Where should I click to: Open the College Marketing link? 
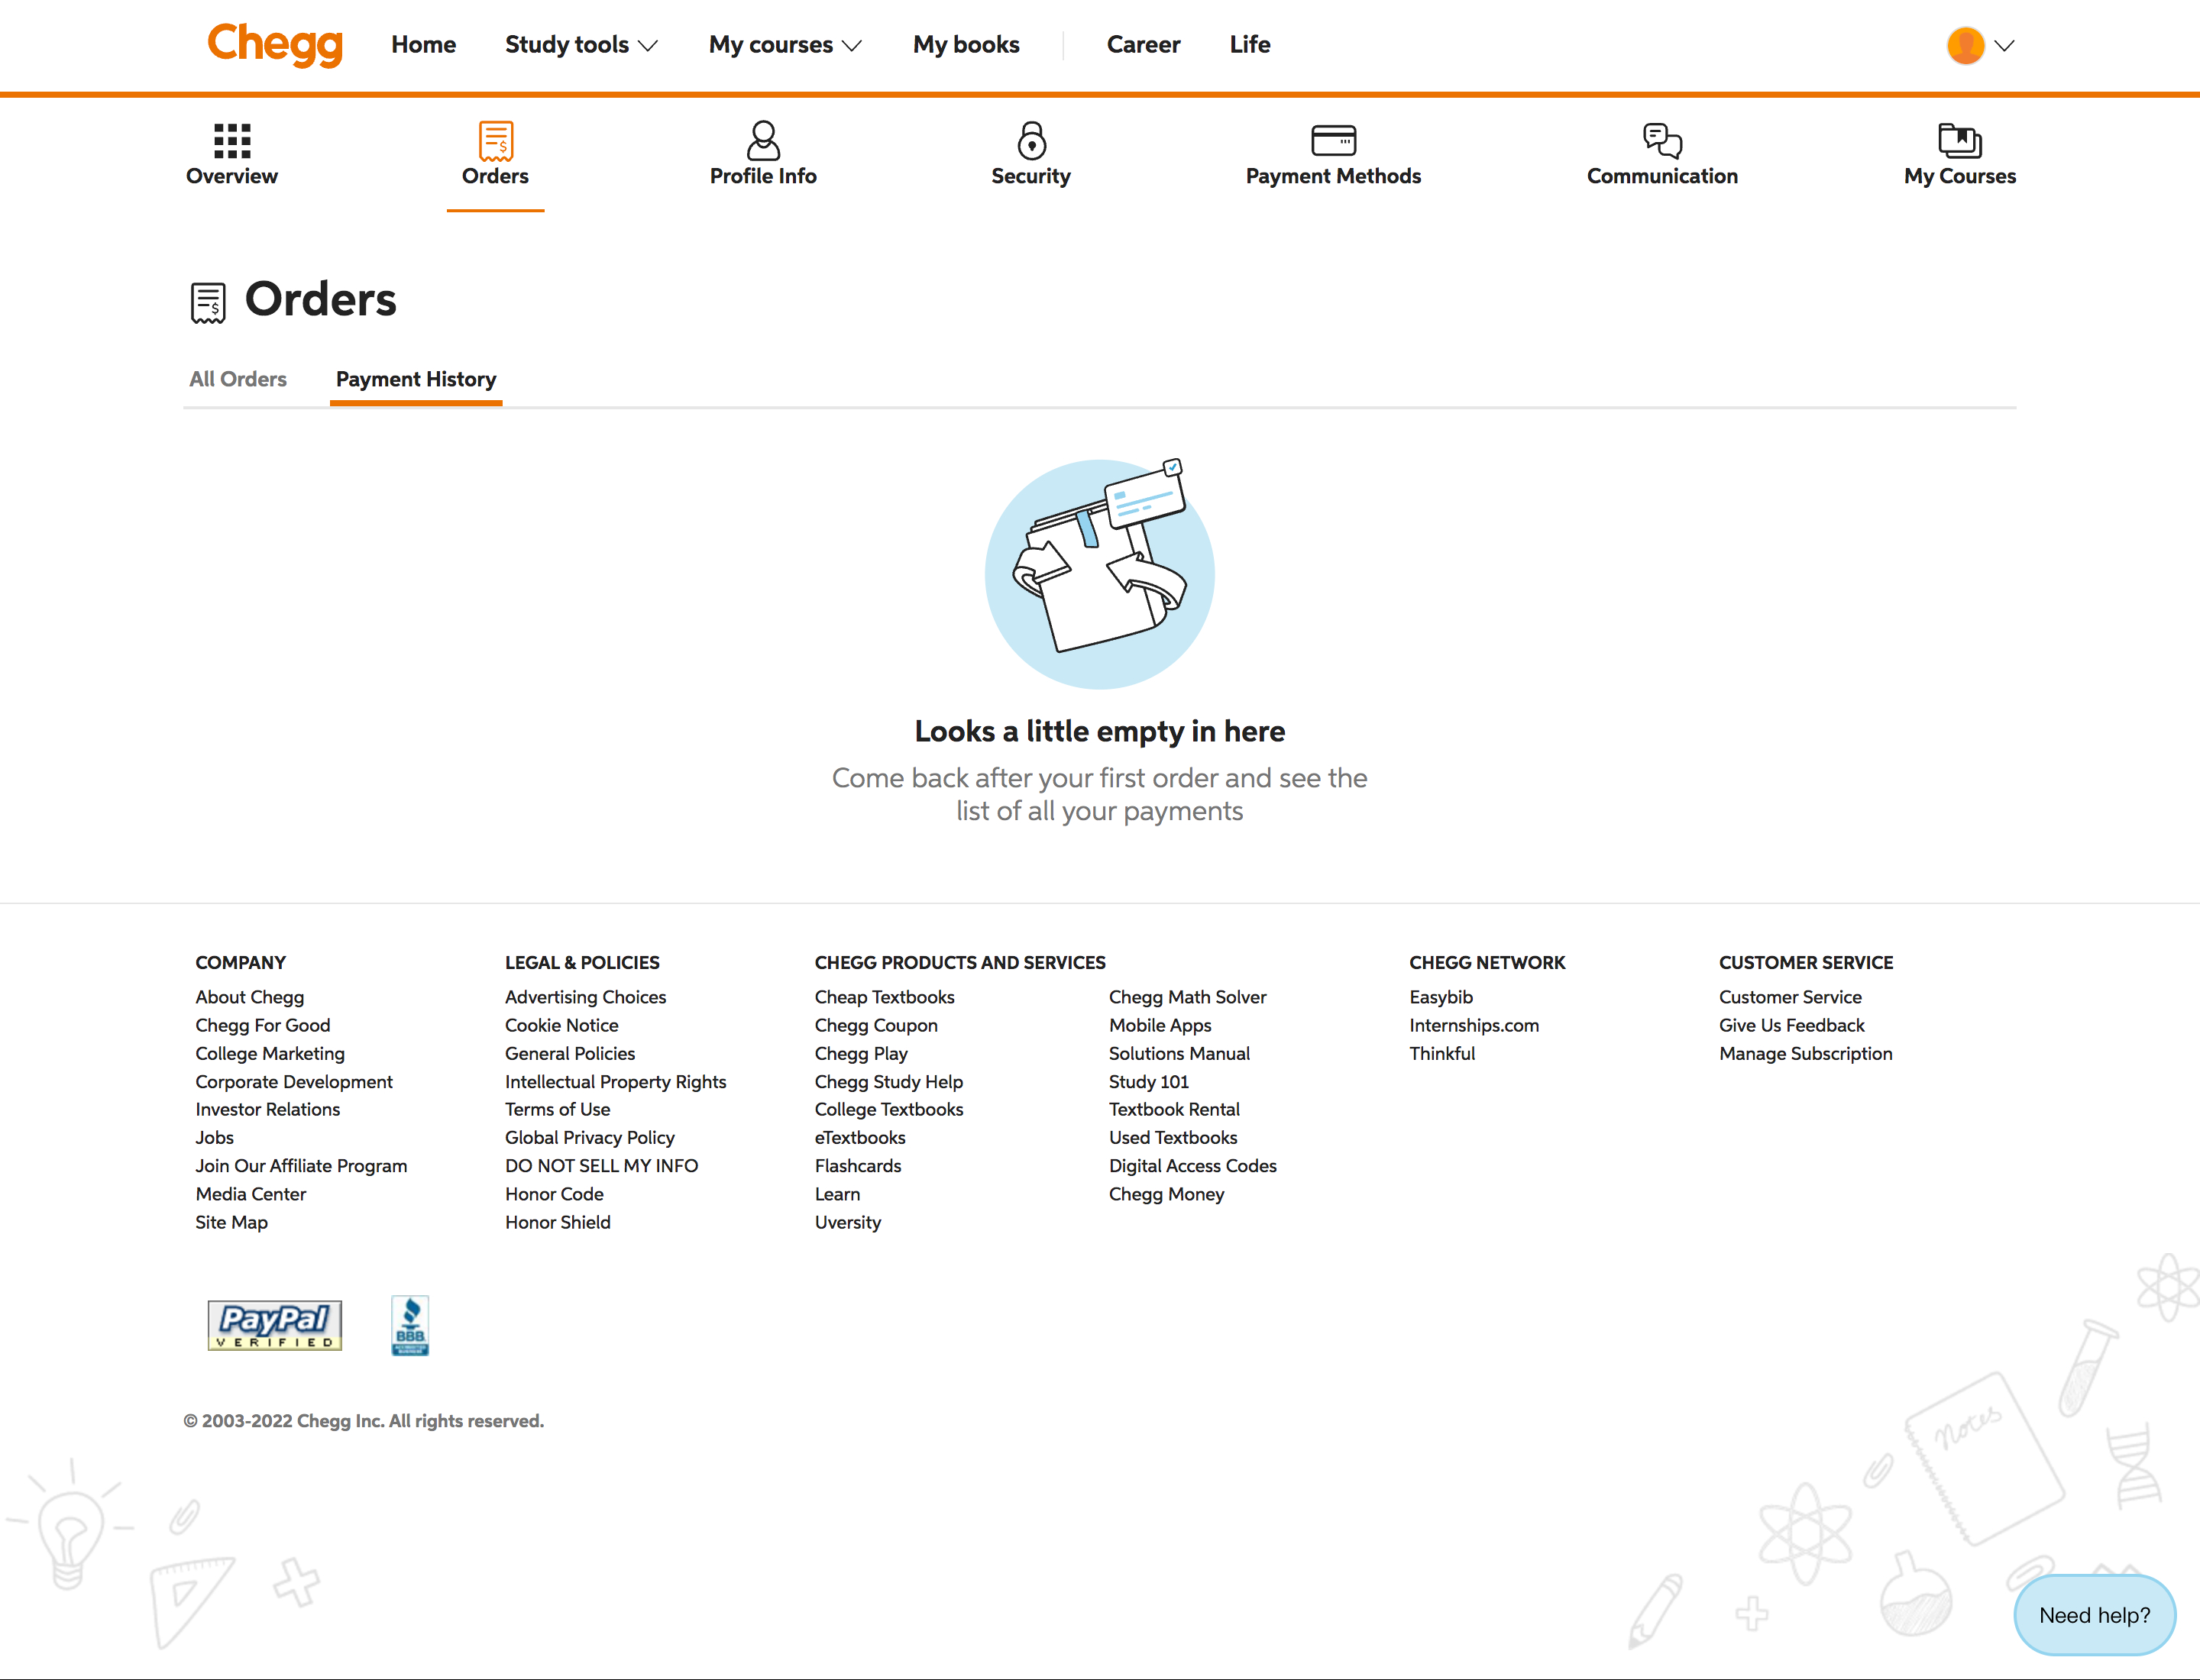click(270, 1053)
